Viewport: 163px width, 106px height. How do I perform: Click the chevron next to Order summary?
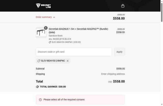point(54,17)
